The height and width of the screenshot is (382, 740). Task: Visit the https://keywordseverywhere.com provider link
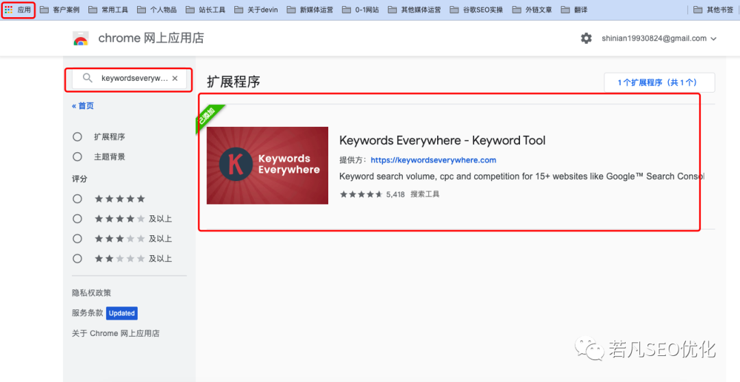[x=433, y=160]
